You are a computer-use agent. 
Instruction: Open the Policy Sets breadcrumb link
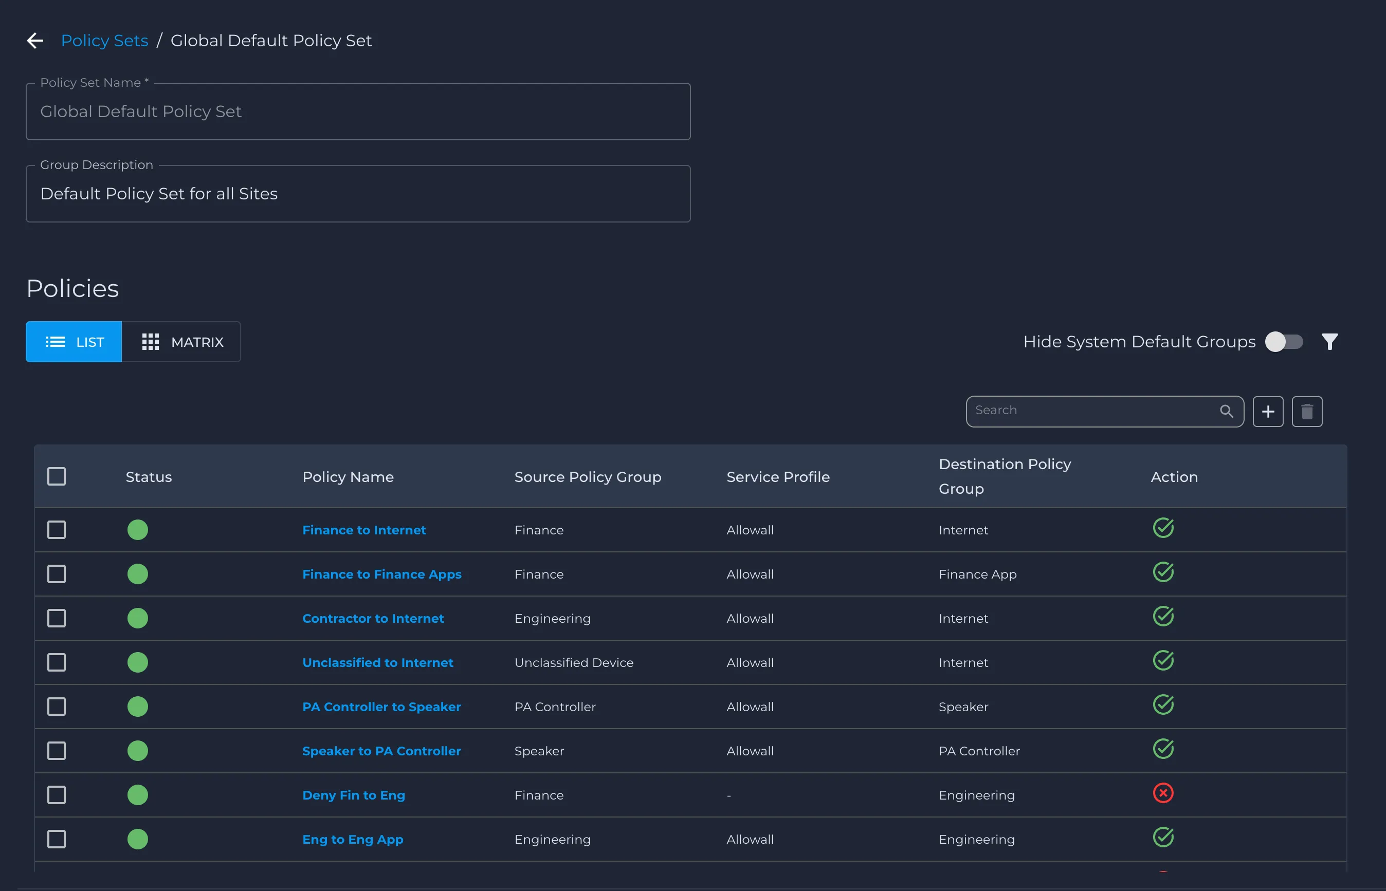pyautogui.click(x=105, y=41)
